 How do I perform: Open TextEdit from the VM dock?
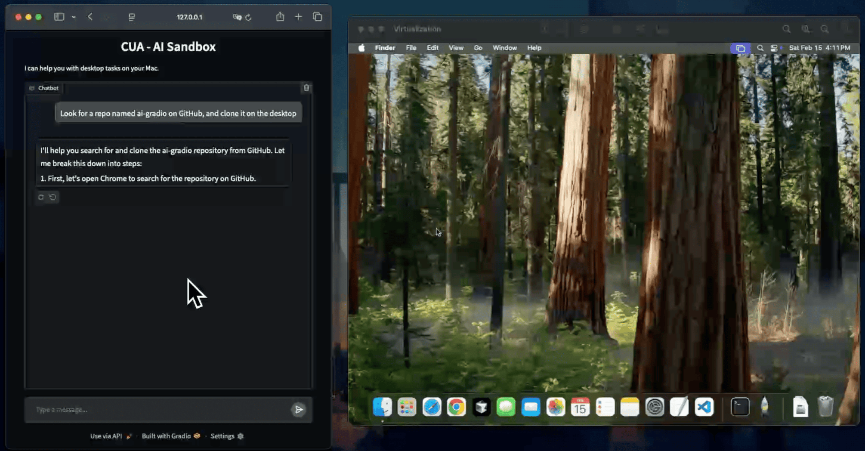[680, 407]
